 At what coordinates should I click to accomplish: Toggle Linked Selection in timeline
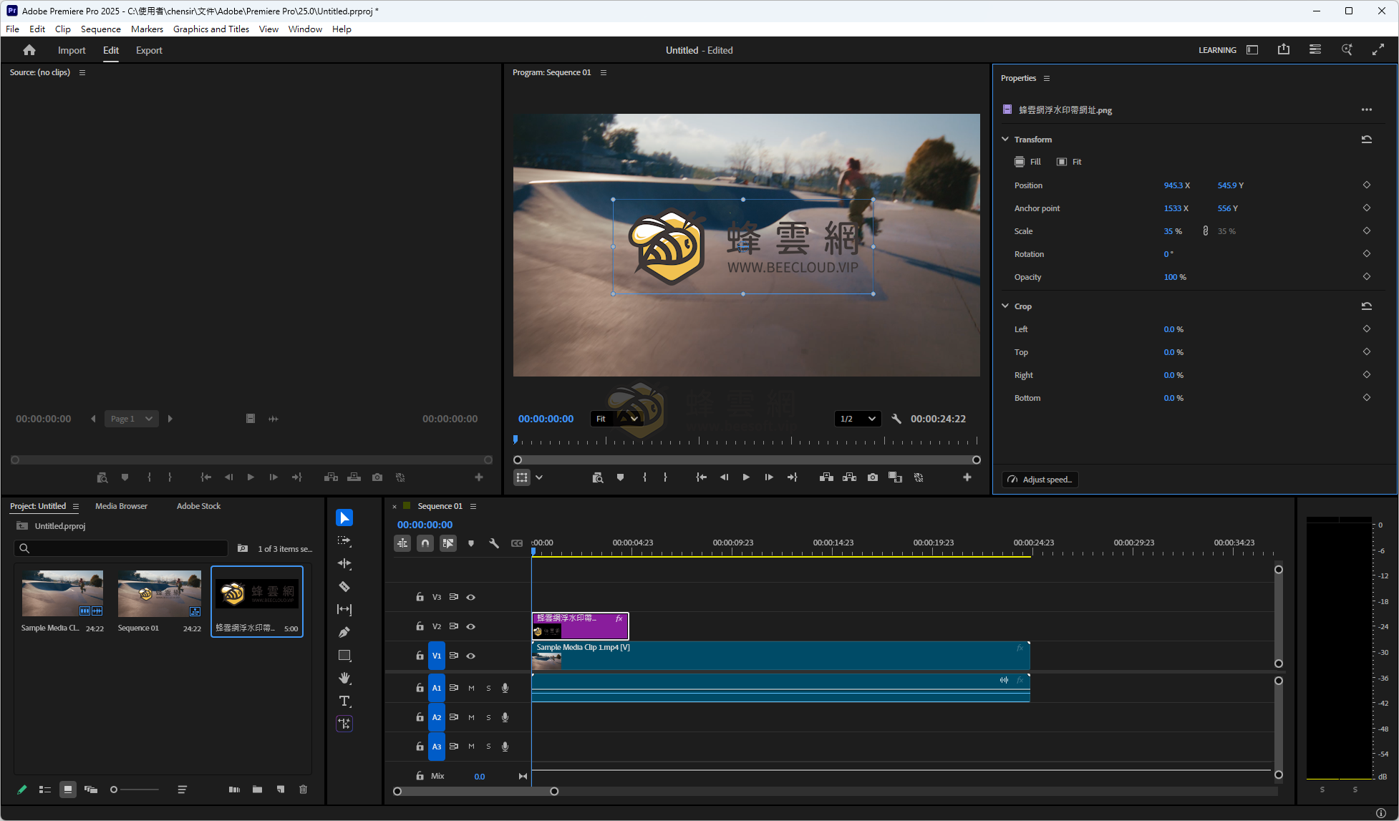(448, 543)
